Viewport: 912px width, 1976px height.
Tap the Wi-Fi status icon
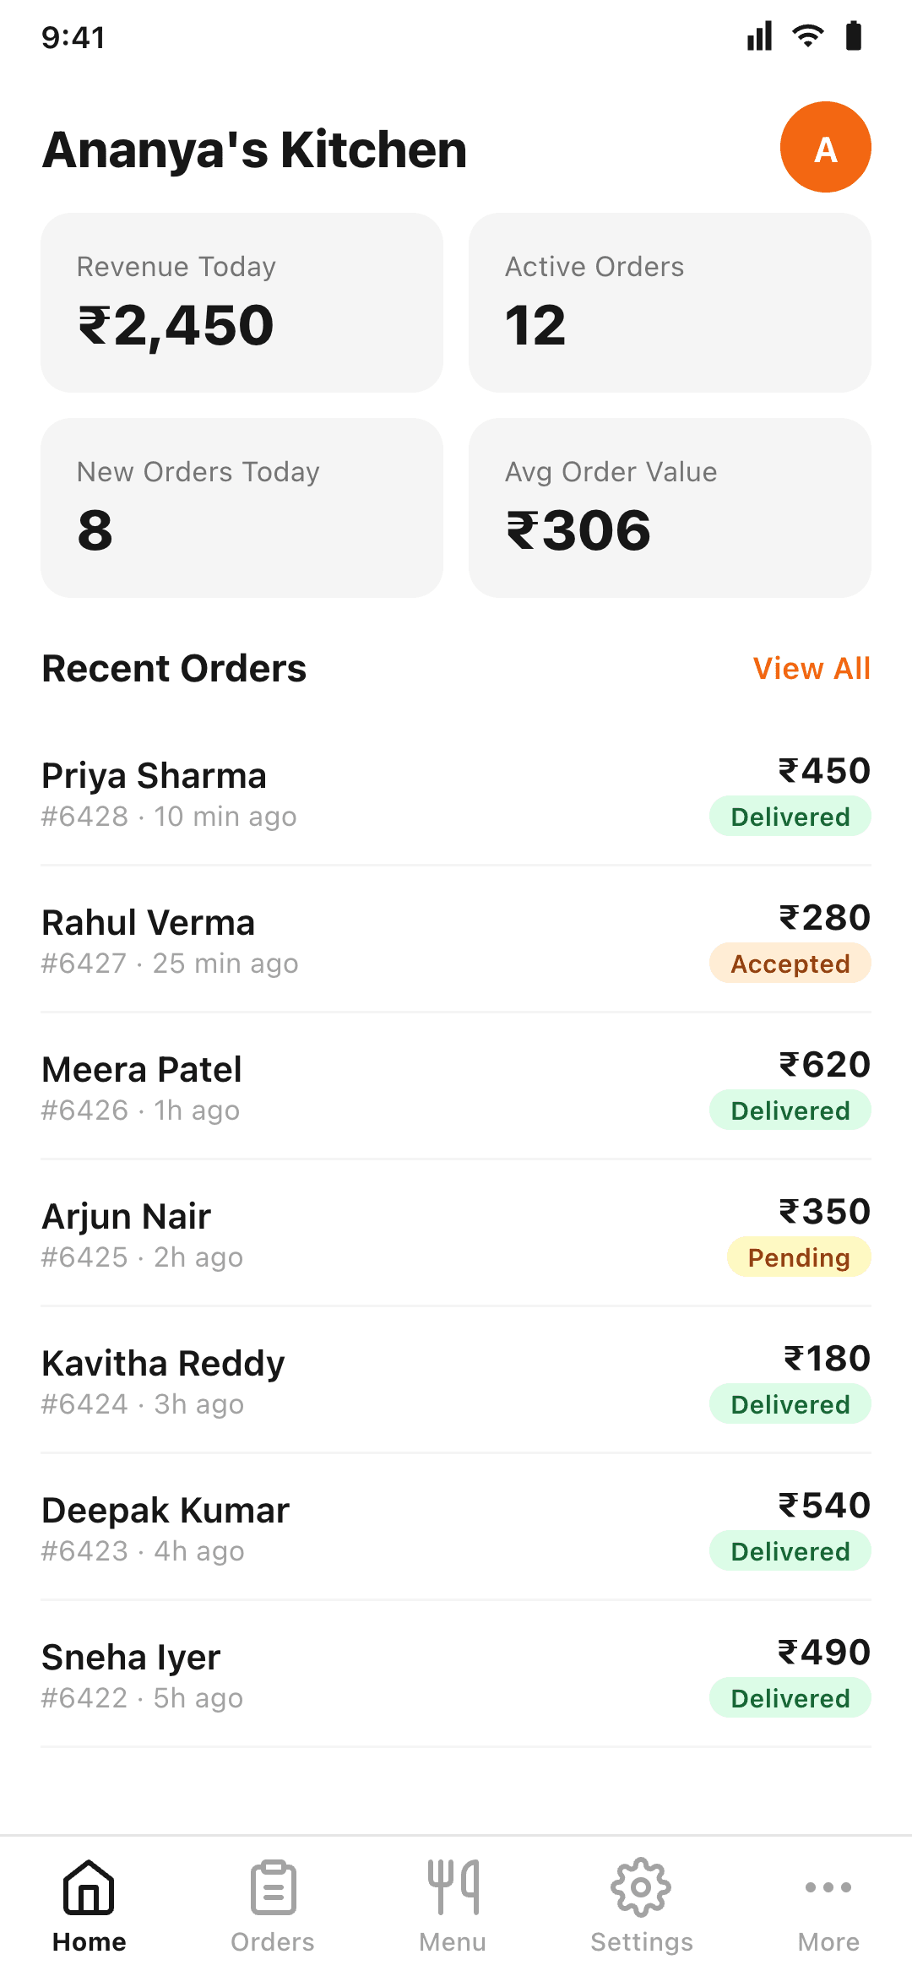(808, 36)
